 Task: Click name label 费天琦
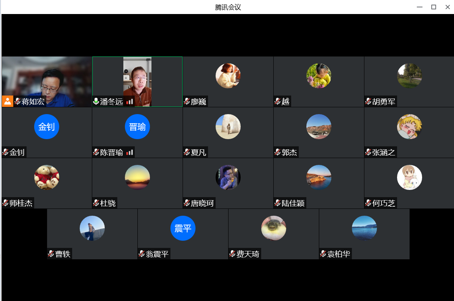point(248,254)
